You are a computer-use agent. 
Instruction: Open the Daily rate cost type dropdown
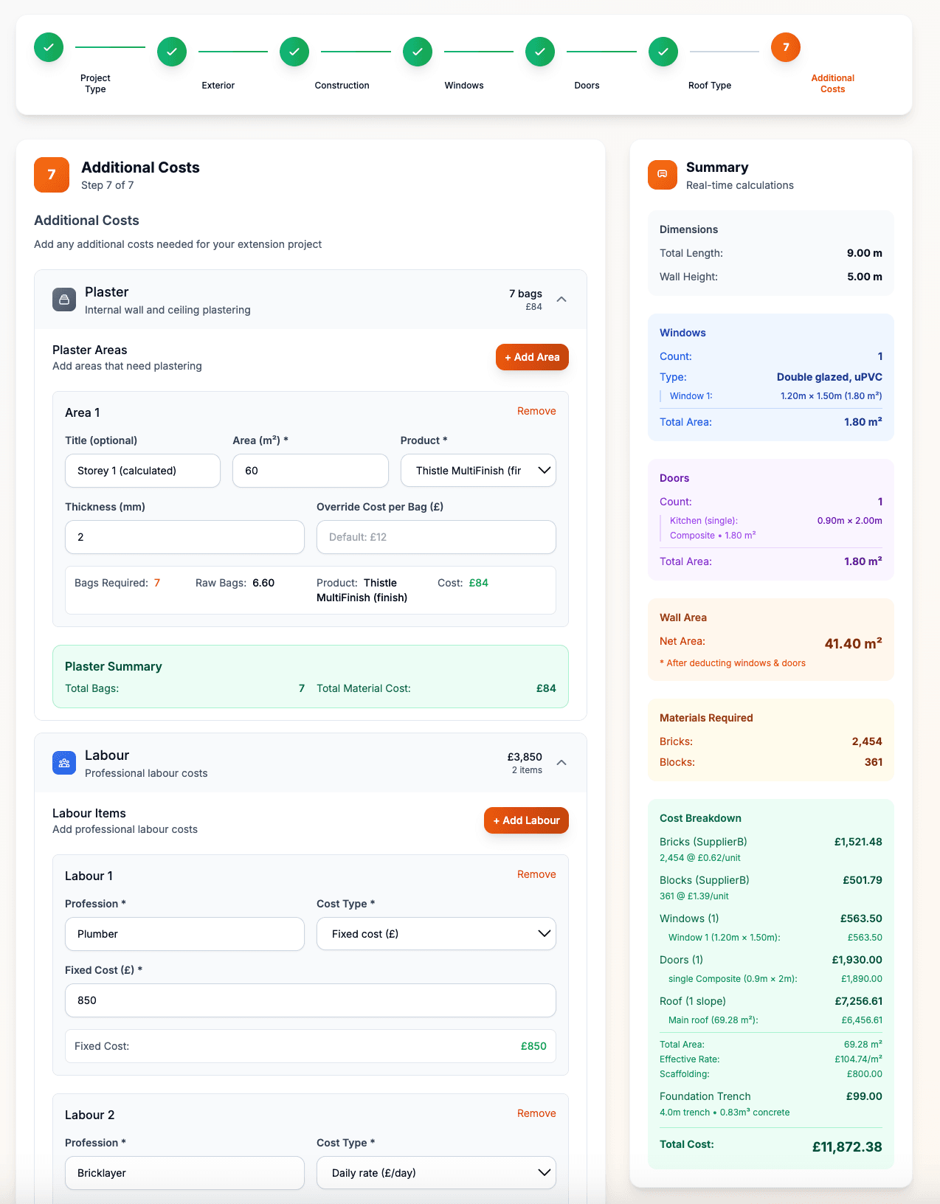[436, 1173]
